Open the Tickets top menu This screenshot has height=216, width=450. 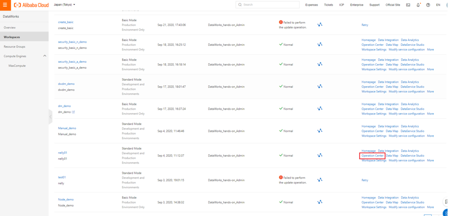coord(328,5)
